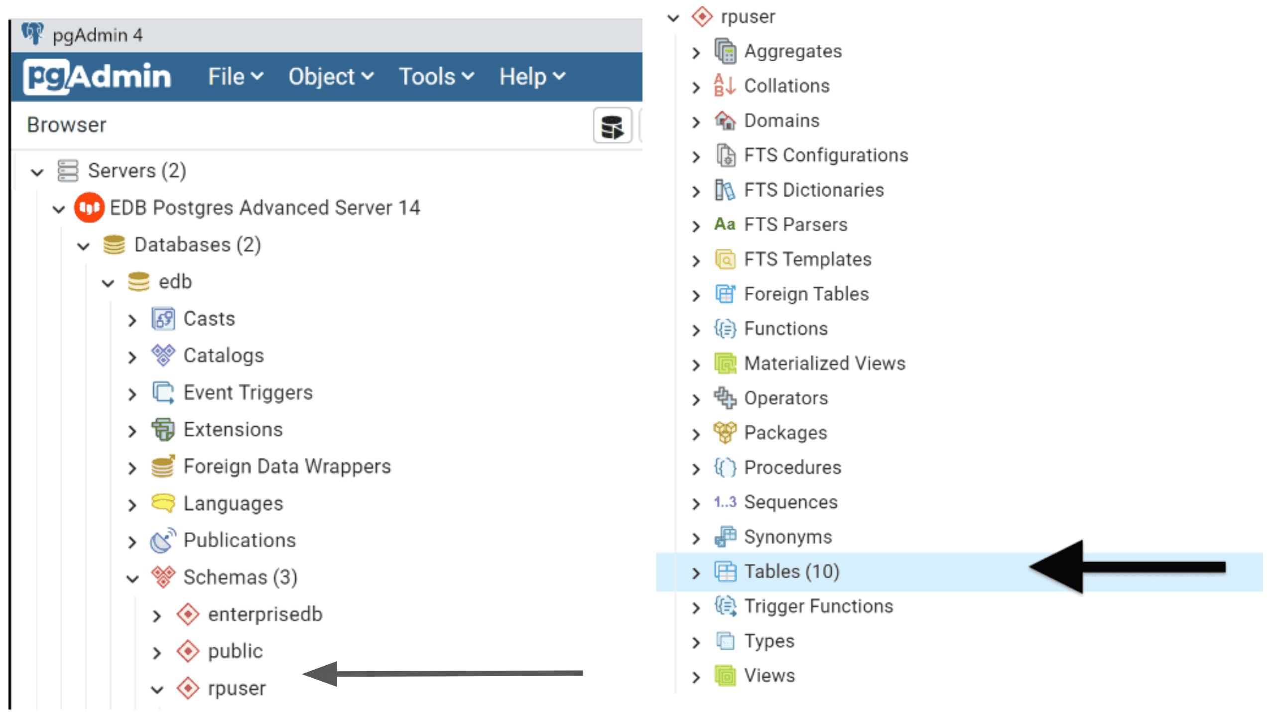Collapse the Servers (2) node
Screen dimensions: 1276x712
37,171
